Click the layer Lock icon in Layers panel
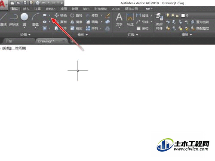The image size is (215, 161). (x=186, y=22)
